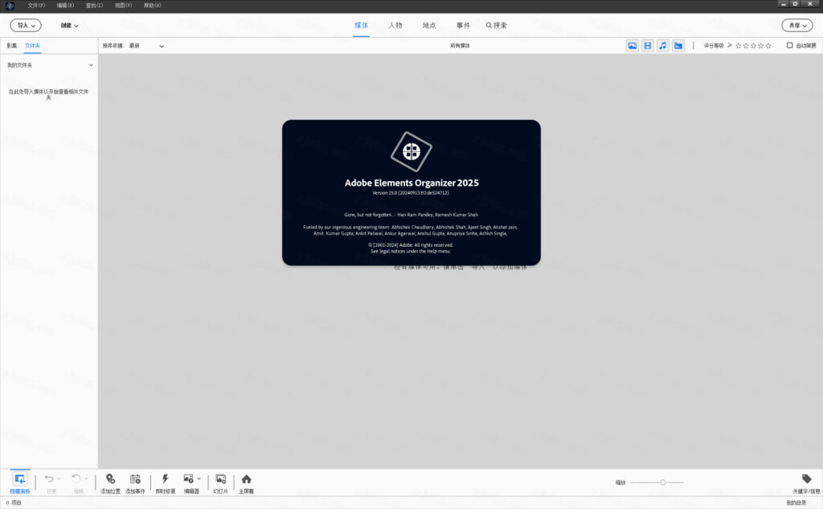
Task: Click the rotate icon in bottom toolbar
Action: [76, 478]
